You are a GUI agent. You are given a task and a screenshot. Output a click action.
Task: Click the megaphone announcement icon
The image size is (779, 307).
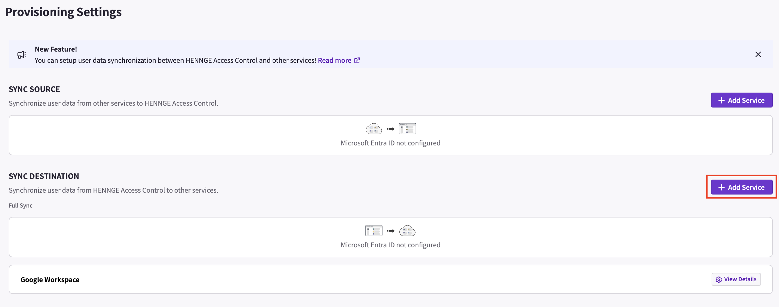tap(22, 55)
